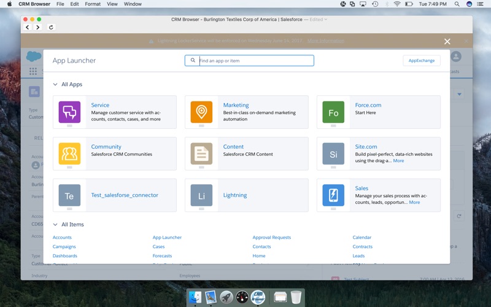
Task: Open the yellow Community app icon
Action: tap(69, 153)
